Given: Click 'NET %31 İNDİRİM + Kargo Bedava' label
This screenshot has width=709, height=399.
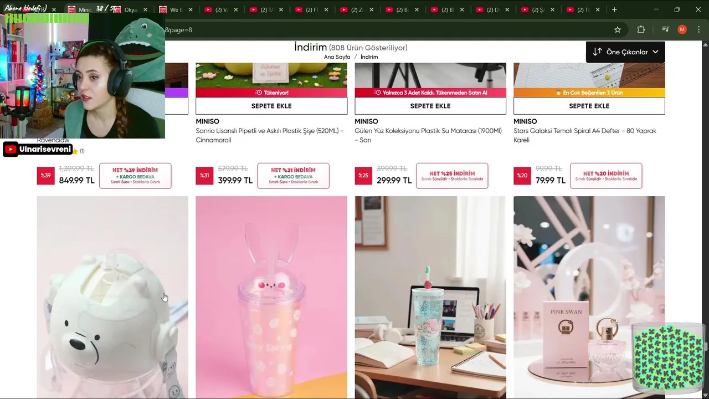Looking at the screenshot, I should 294,176.
